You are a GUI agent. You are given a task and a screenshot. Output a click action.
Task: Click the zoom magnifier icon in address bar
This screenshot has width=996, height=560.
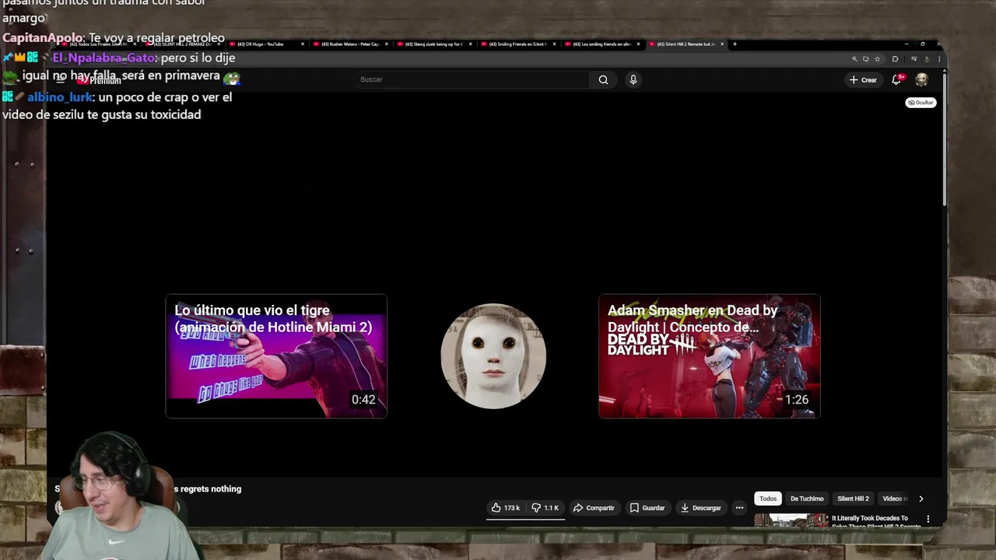coord(854,58)
